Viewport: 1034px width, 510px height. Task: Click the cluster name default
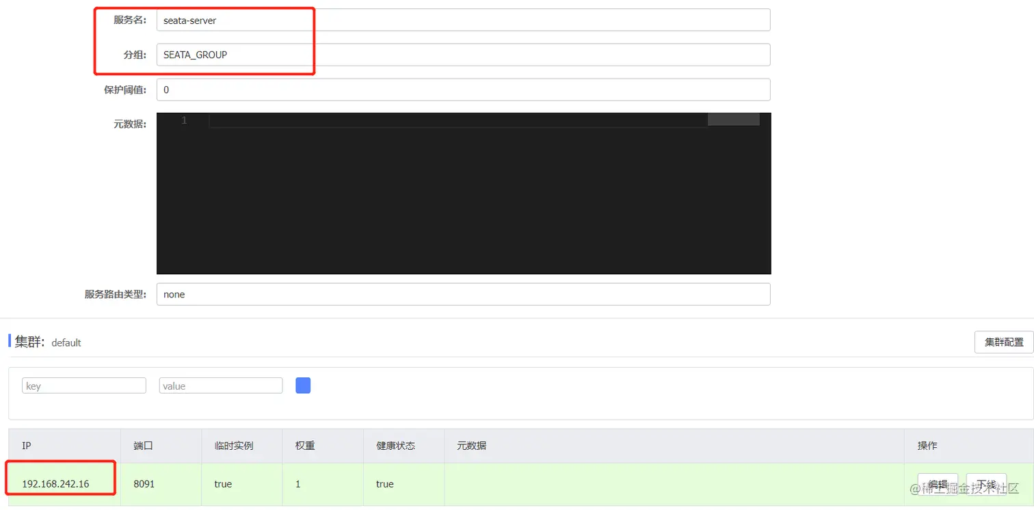pyautogui.click(x=66, y=343)
